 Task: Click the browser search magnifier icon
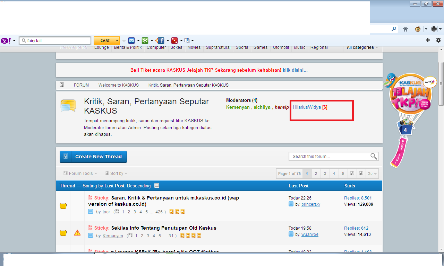point(394,29)
